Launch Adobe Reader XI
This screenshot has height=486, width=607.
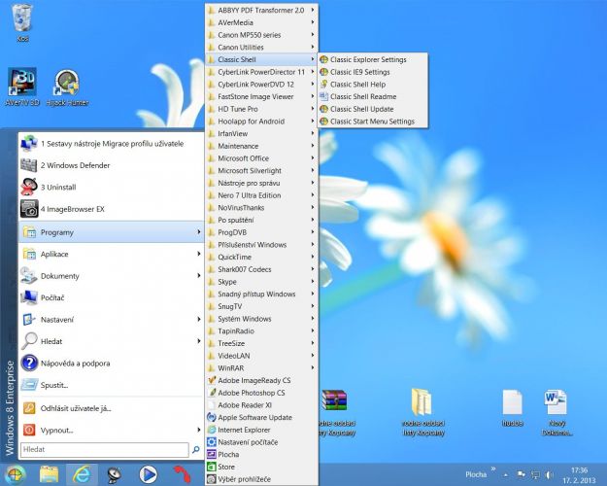[261, 405]
